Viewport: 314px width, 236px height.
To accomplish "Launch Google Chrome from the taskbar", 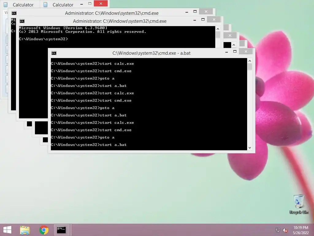I will click(x=44, y=230).
